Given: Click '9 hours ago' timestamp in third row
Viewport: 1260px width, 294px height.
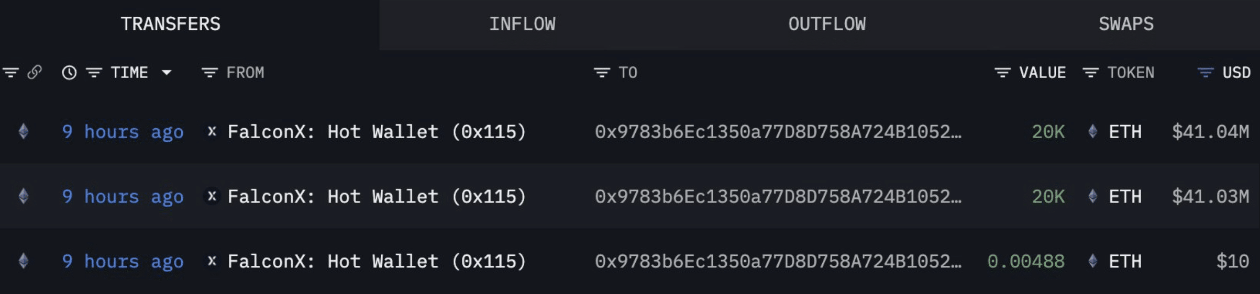Looking at the screenshot, I should [x=123, y=262].
